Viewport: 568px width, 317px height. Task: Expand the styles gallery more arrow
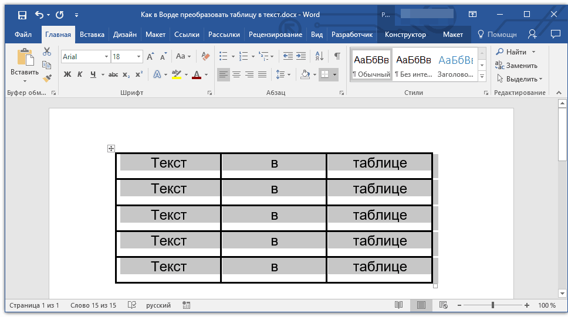coord(482,76)
